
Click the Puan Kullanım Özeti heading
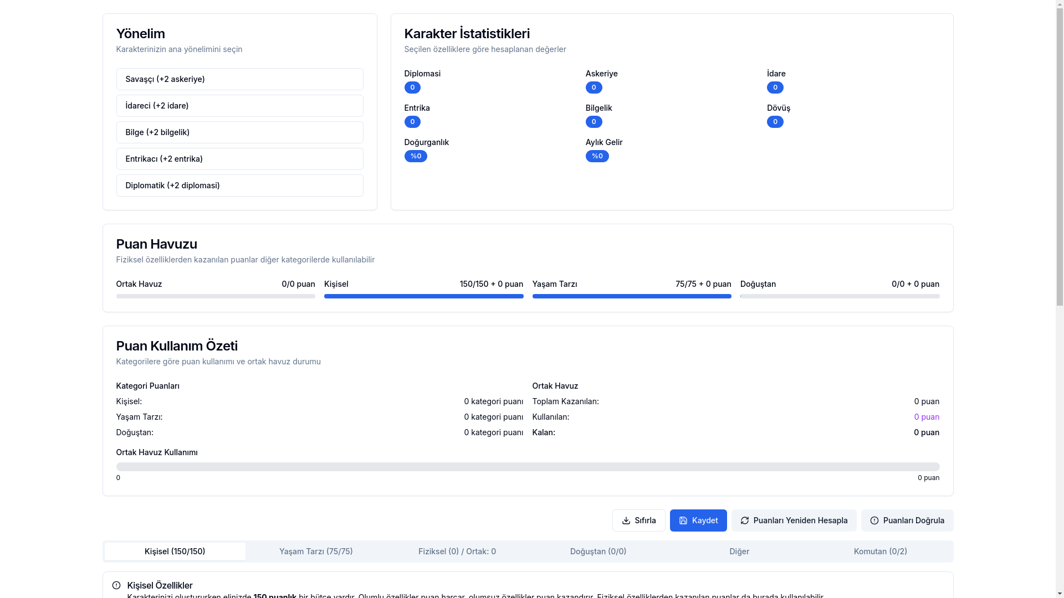(177, 346)
